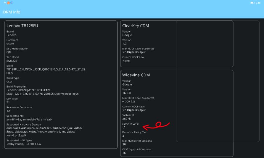The width and height of the screenshot is (264, 158).
Task: Select the QTI value
Action: click(x=9, y=52)
